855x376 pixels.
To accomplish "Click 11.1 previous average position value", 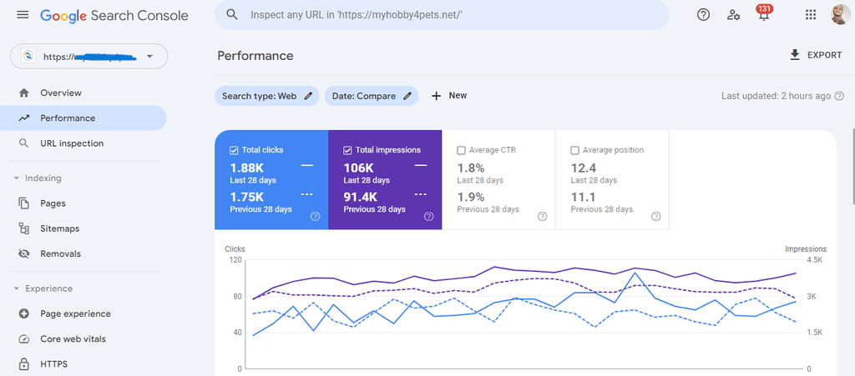I will pyautogui.click(x=583, y=197).
